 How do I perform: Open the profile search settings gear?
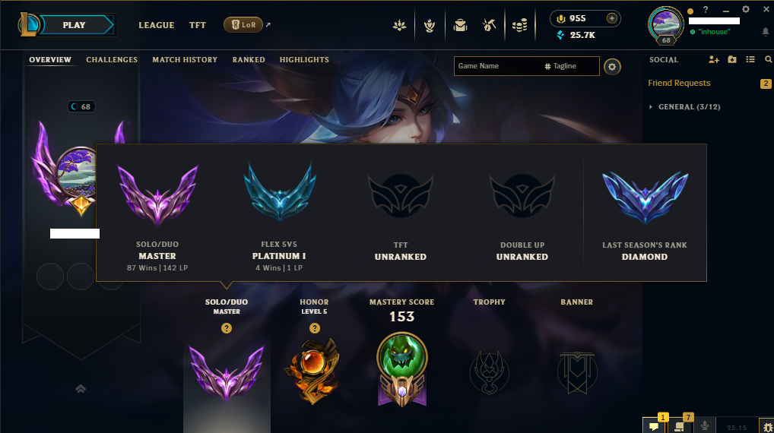(x=612, y=67)
